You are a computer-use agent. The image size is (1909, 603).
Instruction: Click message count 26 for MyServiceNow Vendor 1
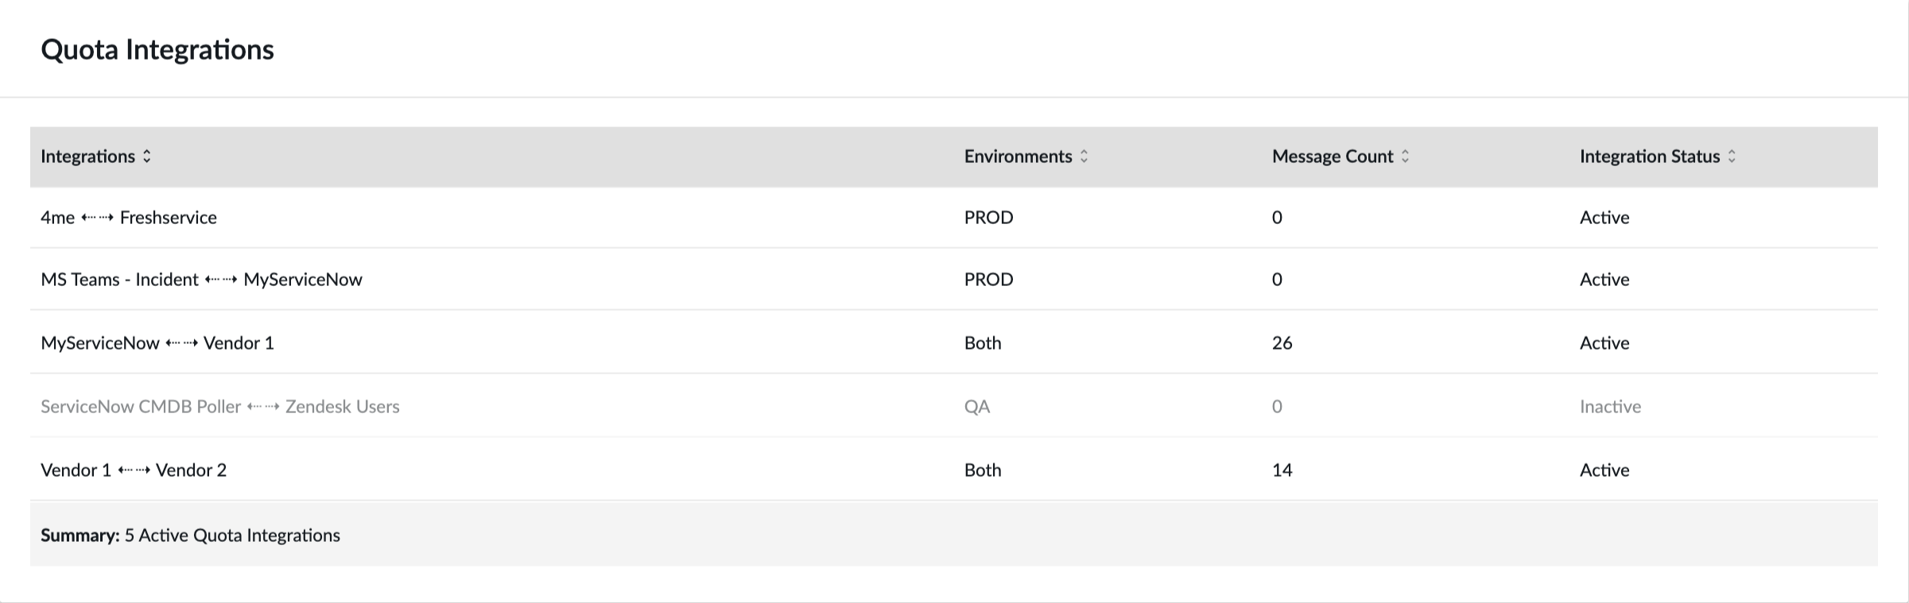(1282, 343)
